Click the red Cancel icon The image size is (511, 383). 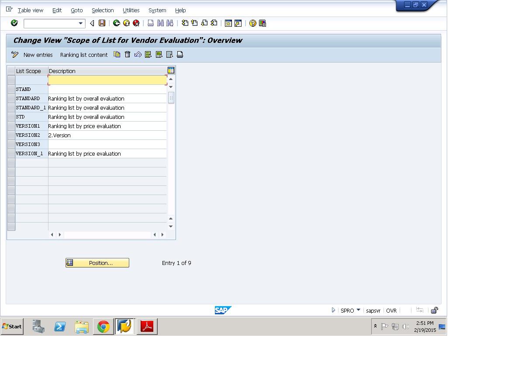136,23
